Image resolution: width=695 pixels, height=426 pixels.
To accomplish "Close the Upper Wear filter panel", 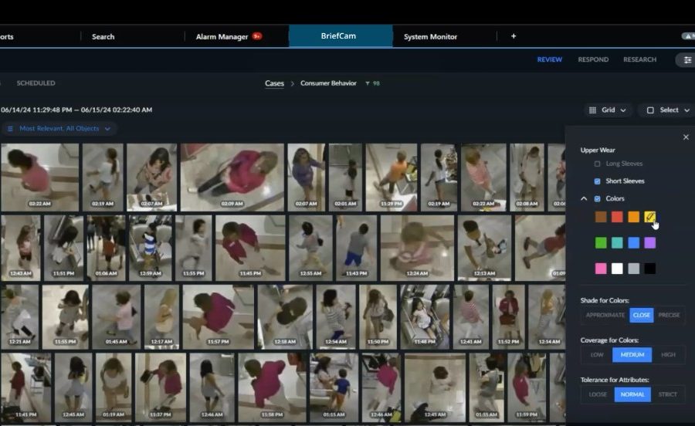I will (x=686, y=137).
